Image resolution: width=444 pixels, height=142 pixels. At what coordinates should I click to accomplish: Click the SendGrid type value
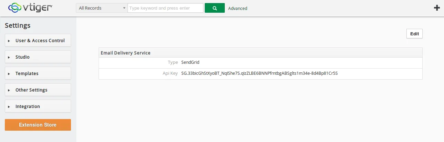pos(190,62)
